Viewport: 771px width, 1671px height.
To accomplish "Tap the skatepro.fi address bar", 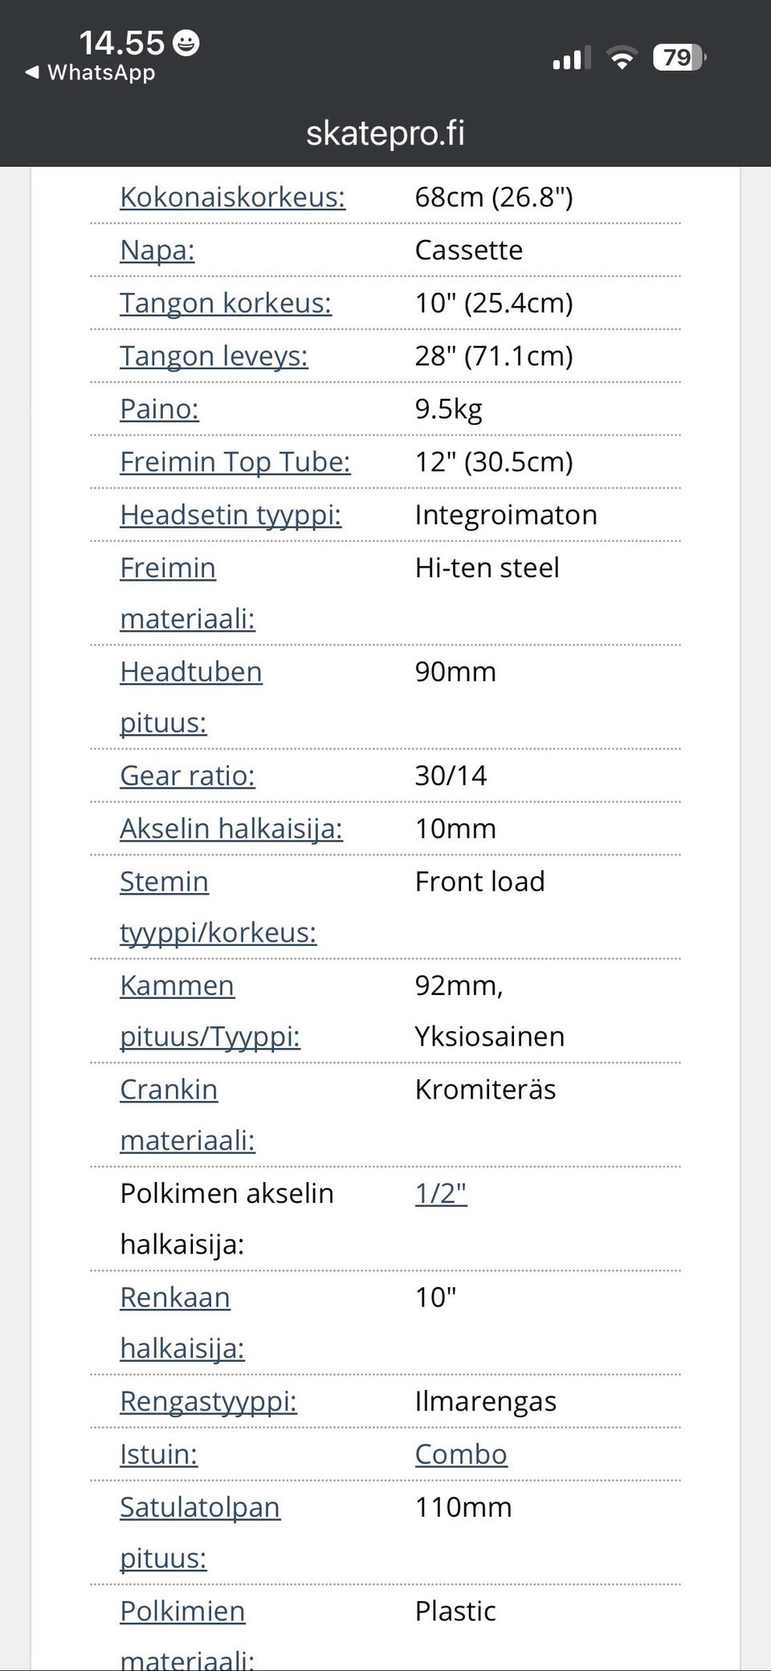I will coord(385,132).
